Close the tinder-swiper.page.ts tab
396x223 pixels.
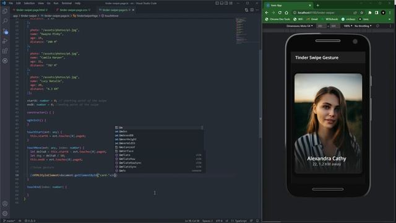(133, 10)
